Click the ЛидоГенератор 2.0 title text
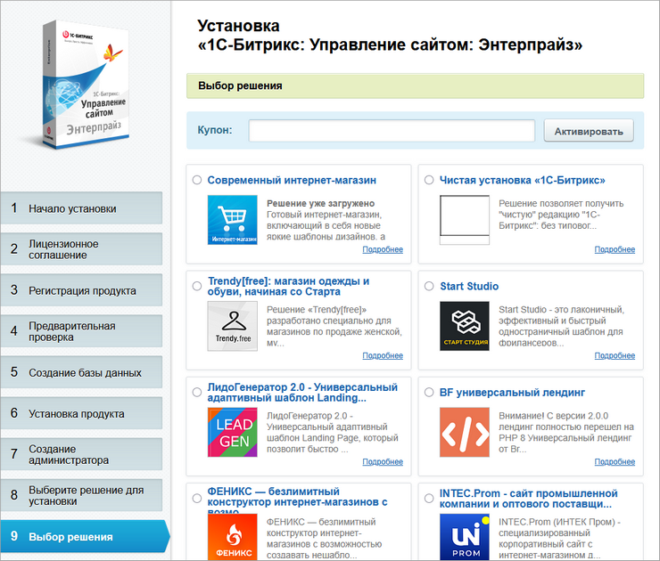Viewport: 660px width, 561px height. (302, 393)
